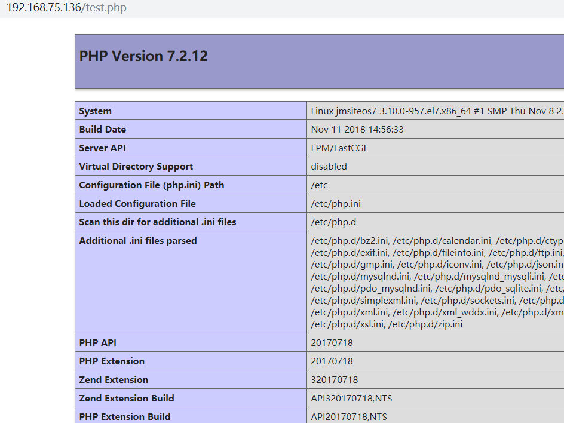Select the "Nov 11 2018 14:56:33" value
This screenshot has width=564, height=423.
pyautogui.click(x=357, y=130)
